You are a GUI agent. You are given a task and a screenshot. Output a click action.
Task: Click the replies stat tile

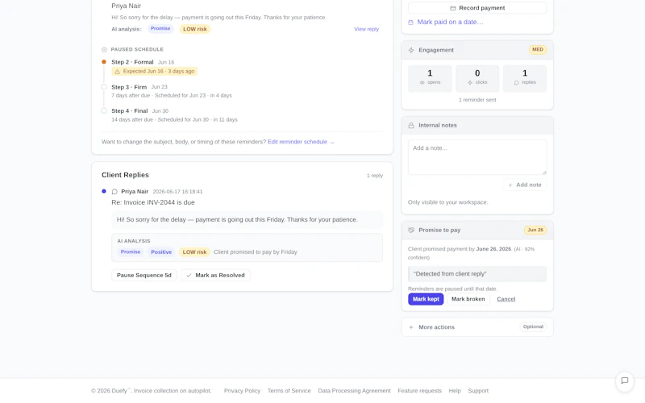[x=525, y=78]
